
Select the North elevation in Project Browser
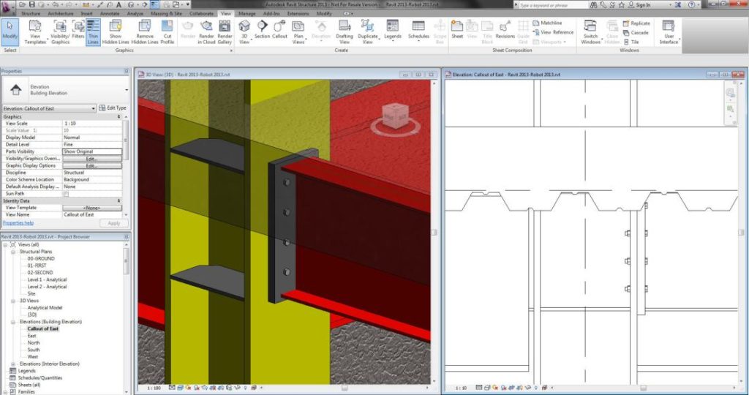[34, 342]
